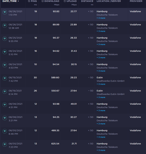Select download value 625.54
The width and height of the screenshot is (146, 154).
point(55,144)
